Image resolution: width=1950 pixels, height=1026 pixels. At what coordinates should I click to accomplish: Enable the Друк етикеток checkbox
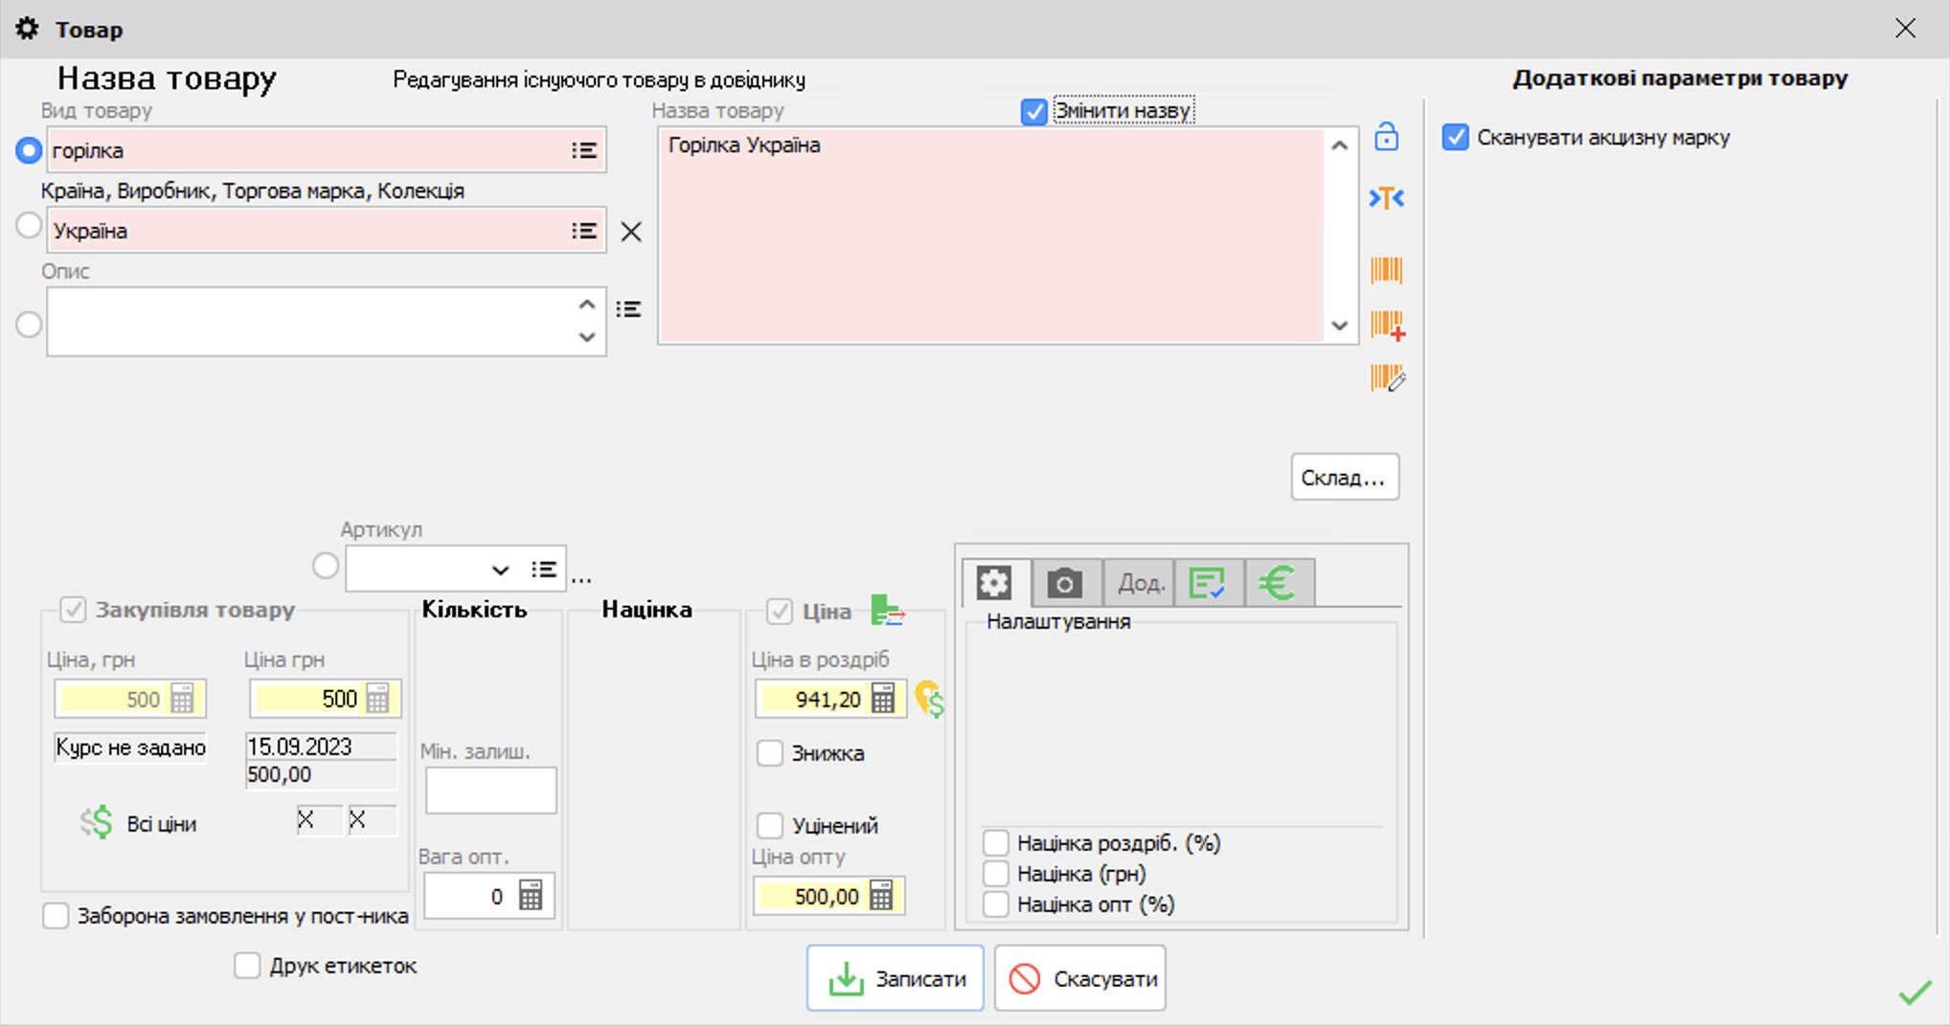coord(247,966)
